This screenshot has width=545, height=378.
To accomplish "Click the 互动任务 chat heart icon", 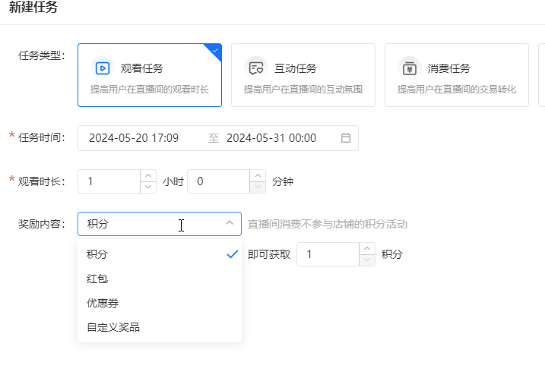I will (x=256, y=68).
